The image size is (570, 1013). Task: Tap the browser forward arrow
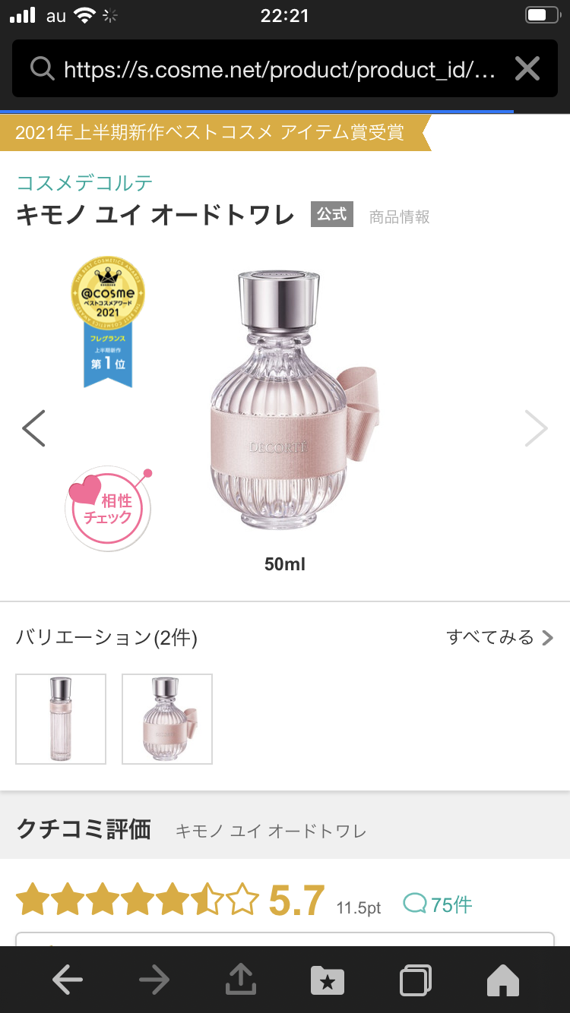pos(154,980)
